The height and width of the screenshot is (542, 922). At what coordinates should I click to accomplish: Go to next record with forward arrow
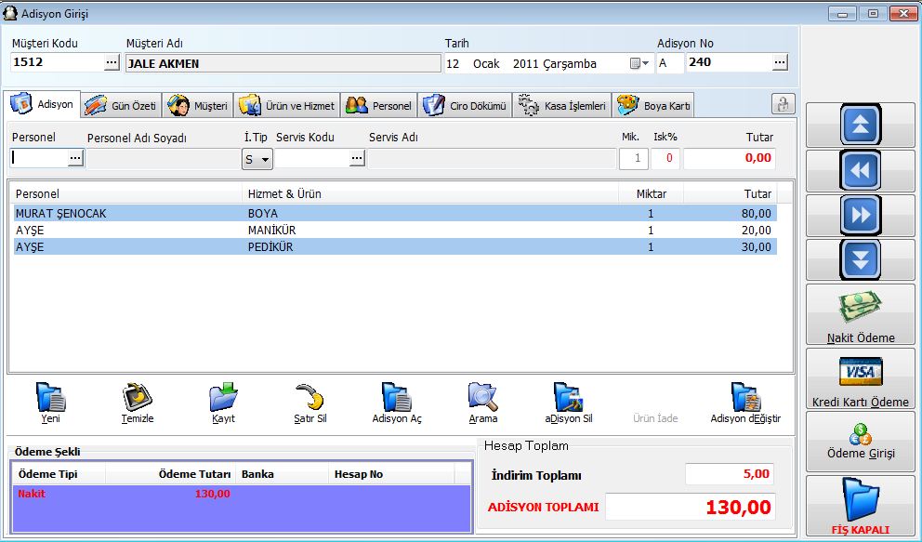coord(861,215)
